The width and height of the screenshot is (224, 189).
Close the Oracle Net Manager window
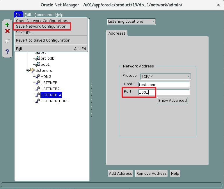point(218,5)
